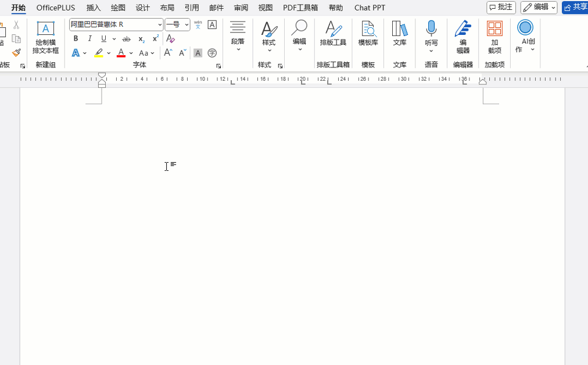Toggle character shading
This screenshot has height=365, width=588.
coord(198,53)
